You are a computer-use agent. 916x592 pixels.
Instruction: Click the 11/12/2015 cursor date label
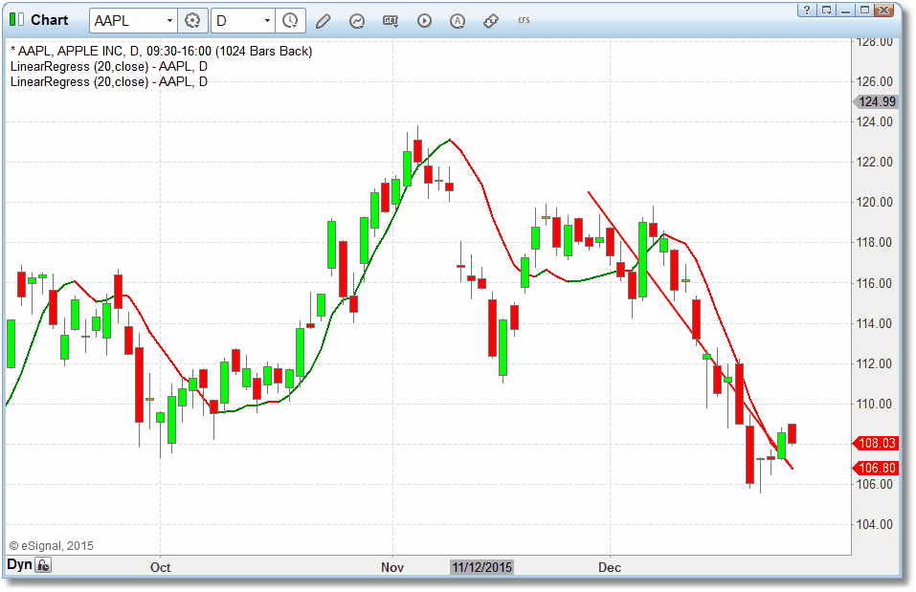(x=482, y=567)
